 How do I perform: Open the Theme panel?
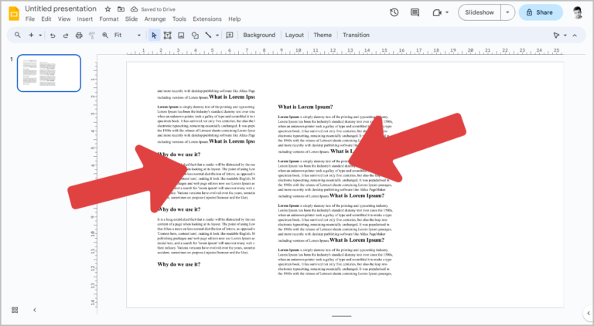[x=323, y=36]
